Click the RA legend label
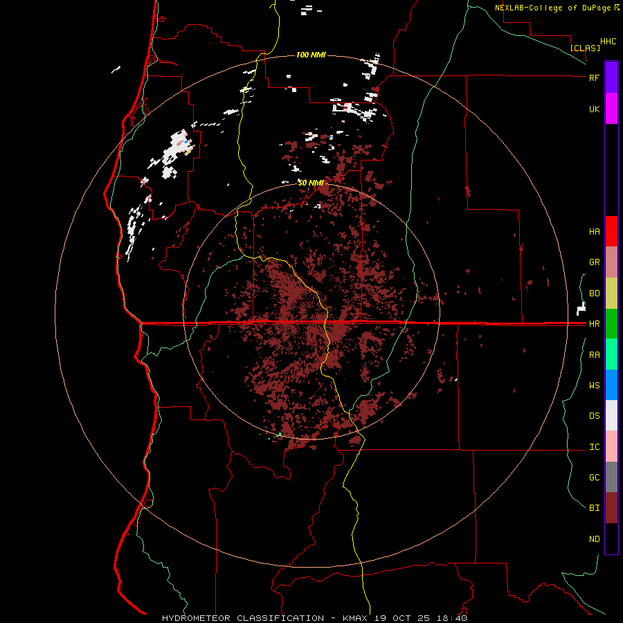This screenshot has height=623, width=623. tap(594, 355)
